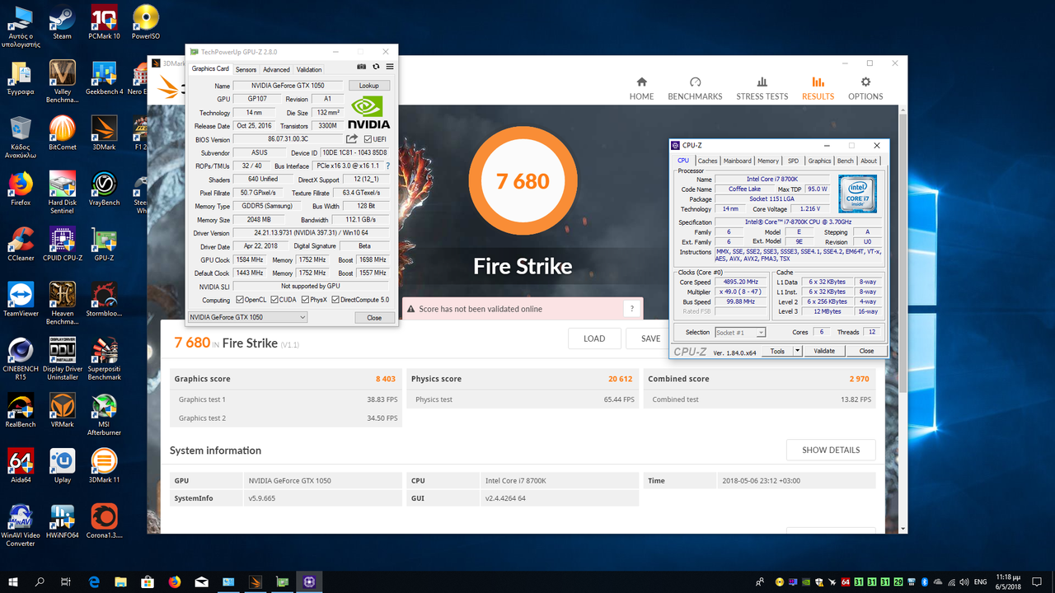Image resolution: width=1055 pixels, height=593 pixels.
Task: Open OPTIONS in 3DMark
Action: (x=865, y=89)
